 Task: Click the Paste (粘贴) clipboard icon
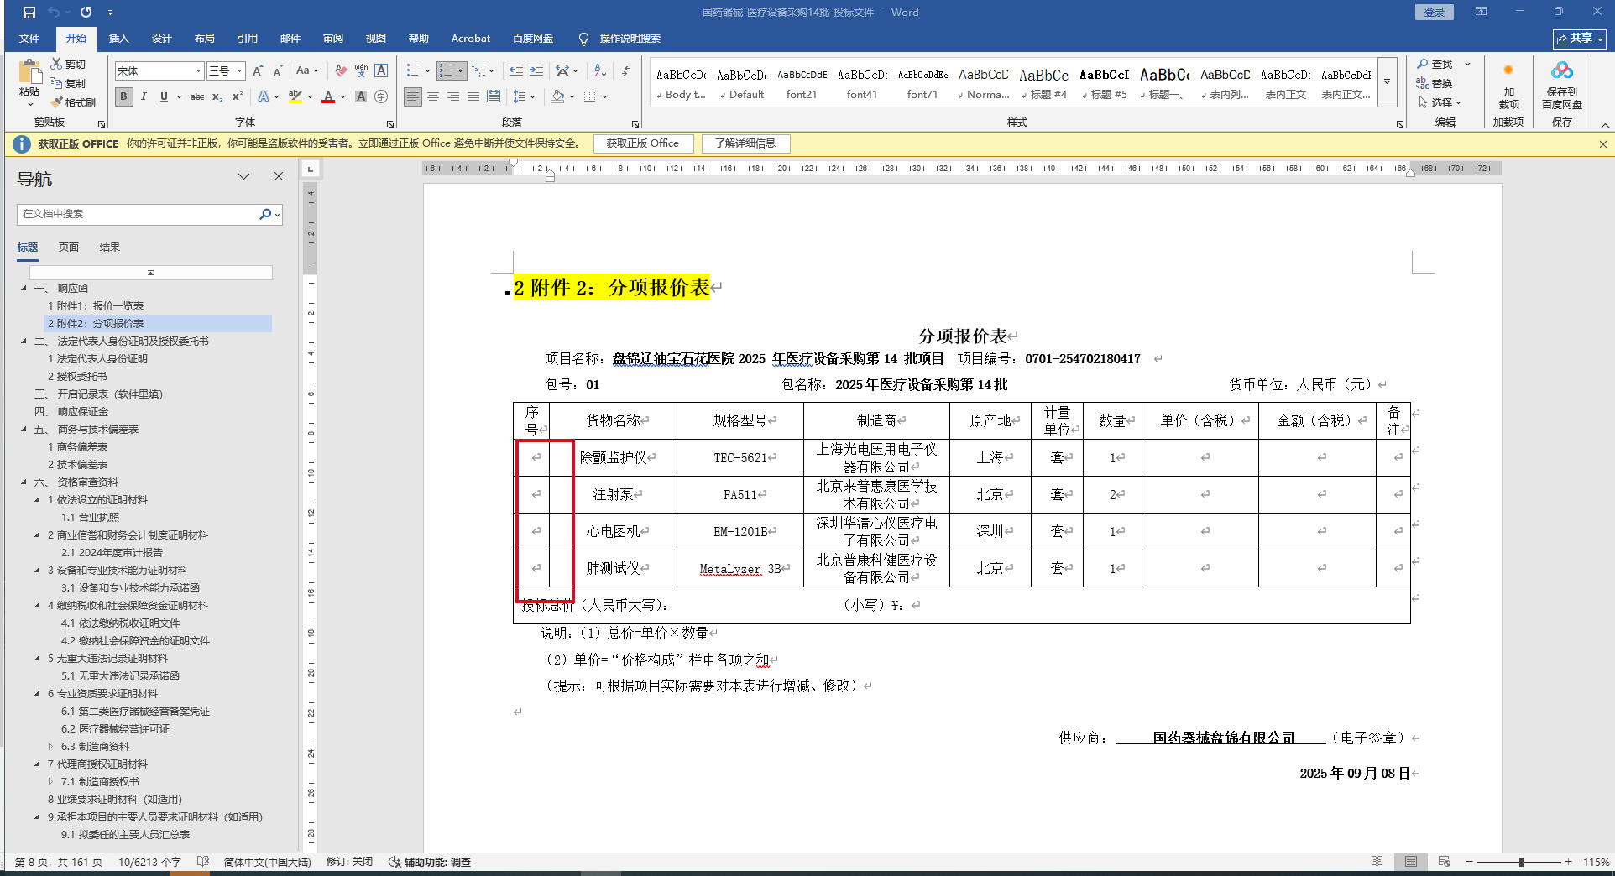(x=29, y=73)
